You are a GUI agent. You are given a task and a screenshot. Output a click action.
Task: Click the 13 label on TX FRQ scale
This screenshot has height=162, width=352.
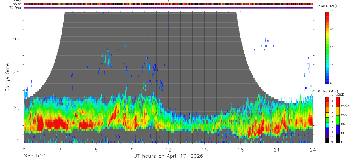click(332, 122)
